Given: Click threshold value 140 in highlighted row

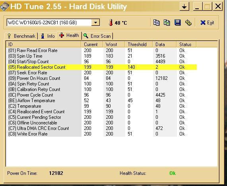Looking at the screenshot, I should tap(131, 67).
